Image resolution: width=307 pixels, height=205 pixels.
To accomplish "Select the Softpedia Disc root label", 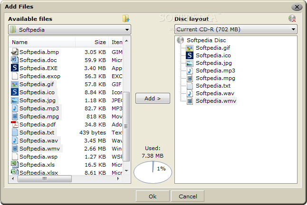I will [x=206, y=40].
